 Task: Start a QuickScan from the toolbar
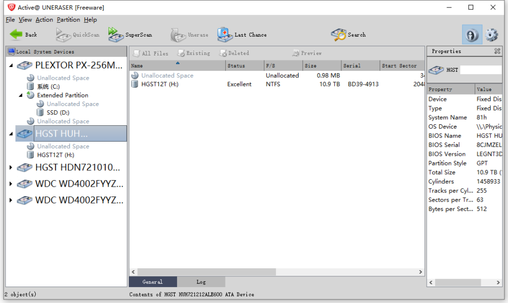tap(78, 35)
